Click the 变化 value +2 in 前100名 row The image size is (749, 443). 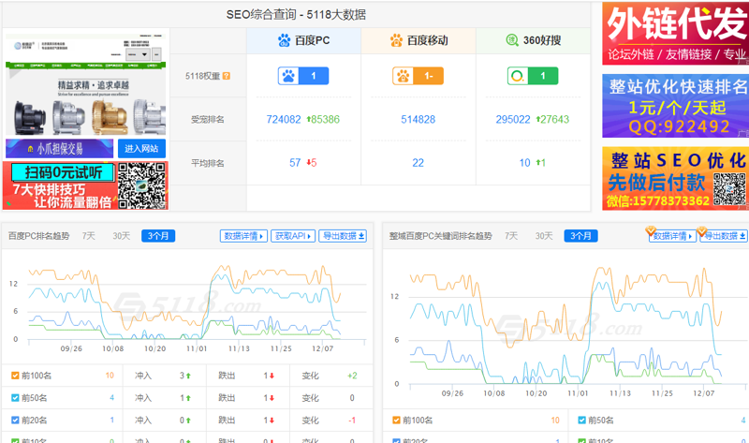pos(352,376)
